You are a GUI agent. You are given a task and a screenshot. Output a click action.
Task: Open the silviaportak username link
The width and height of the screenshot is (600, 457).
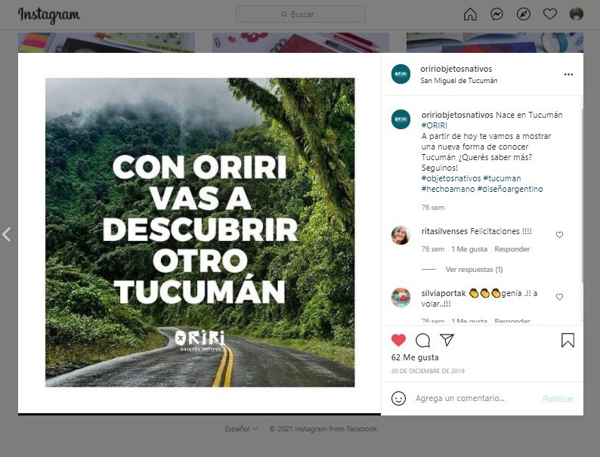[x=444, y=293]
